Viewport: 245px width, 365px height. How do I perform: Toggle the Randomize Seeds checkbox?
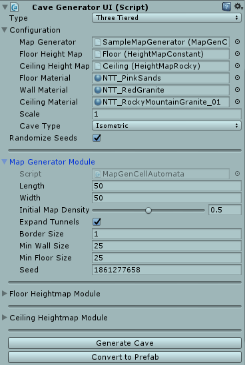click(97, 138)
